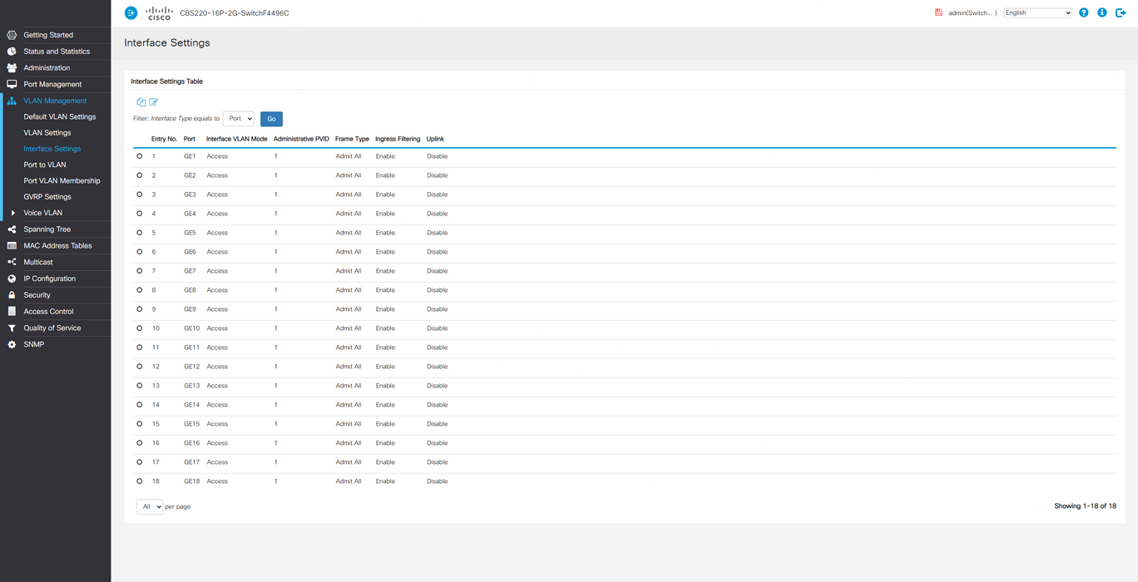Click the Edit icon above table
The image size is (1138, 582).
pyautogui.click(x=153, y=102)
